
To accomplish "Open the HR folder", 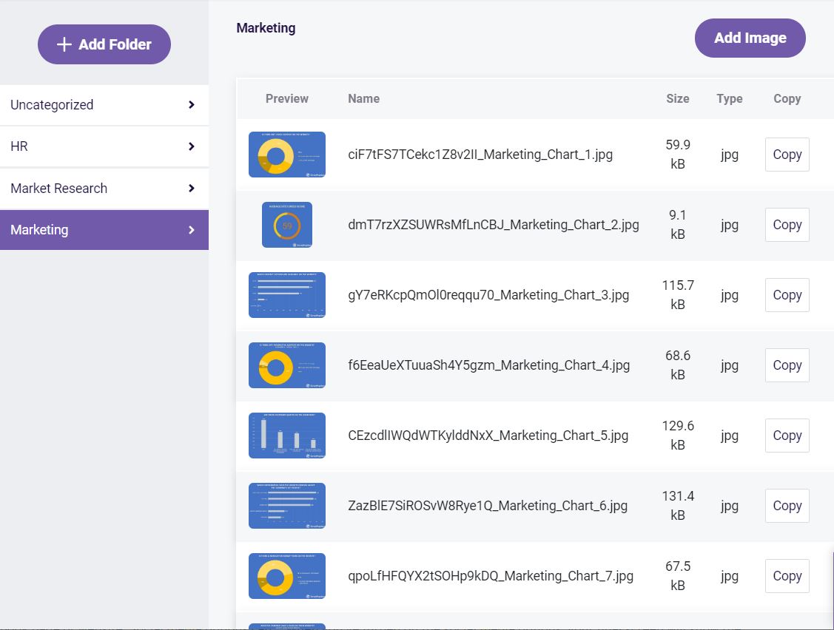I will tap(104, 146).
